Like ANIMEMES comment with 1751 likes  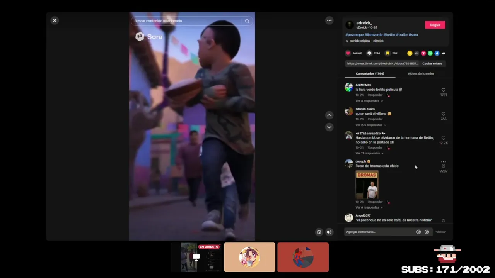tap(444, 90)
